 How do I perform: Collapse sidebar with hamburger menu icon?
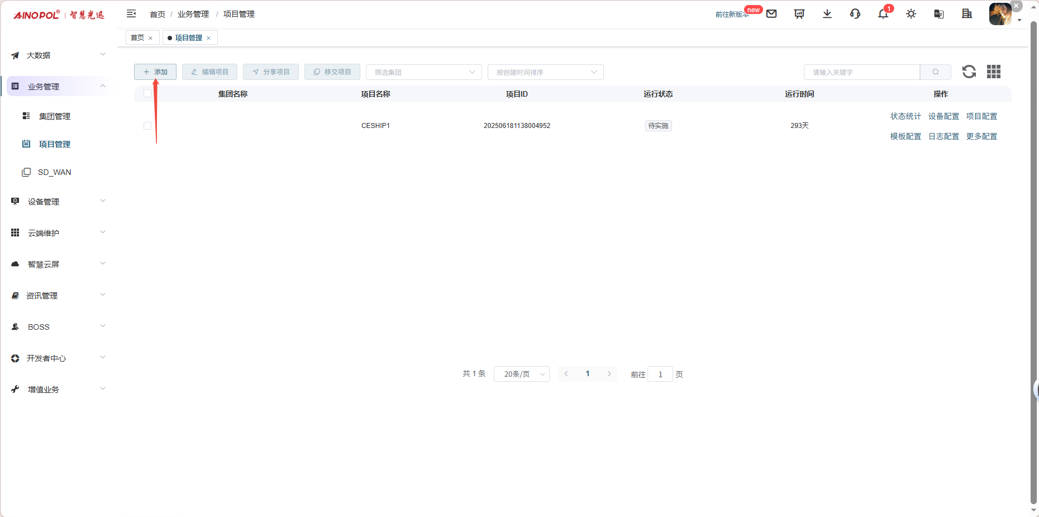click(131, 14)
